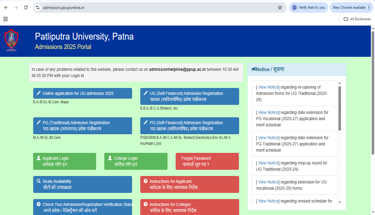Image resolution: width=375 pixels, height=215 pixels.
Task: Click notice panel scroll-down arrow
Action: tap(340, 202)
